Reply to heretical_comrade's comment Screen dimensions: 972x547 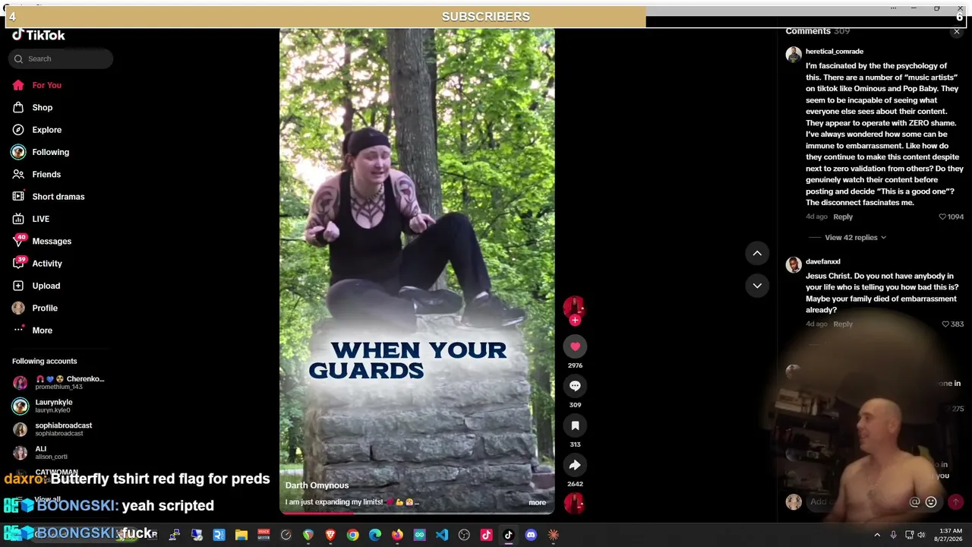[x=843, y=217]
